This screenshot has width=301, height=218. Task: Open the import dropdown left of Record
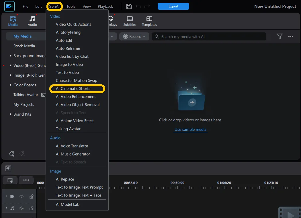[x=112, y=36]
